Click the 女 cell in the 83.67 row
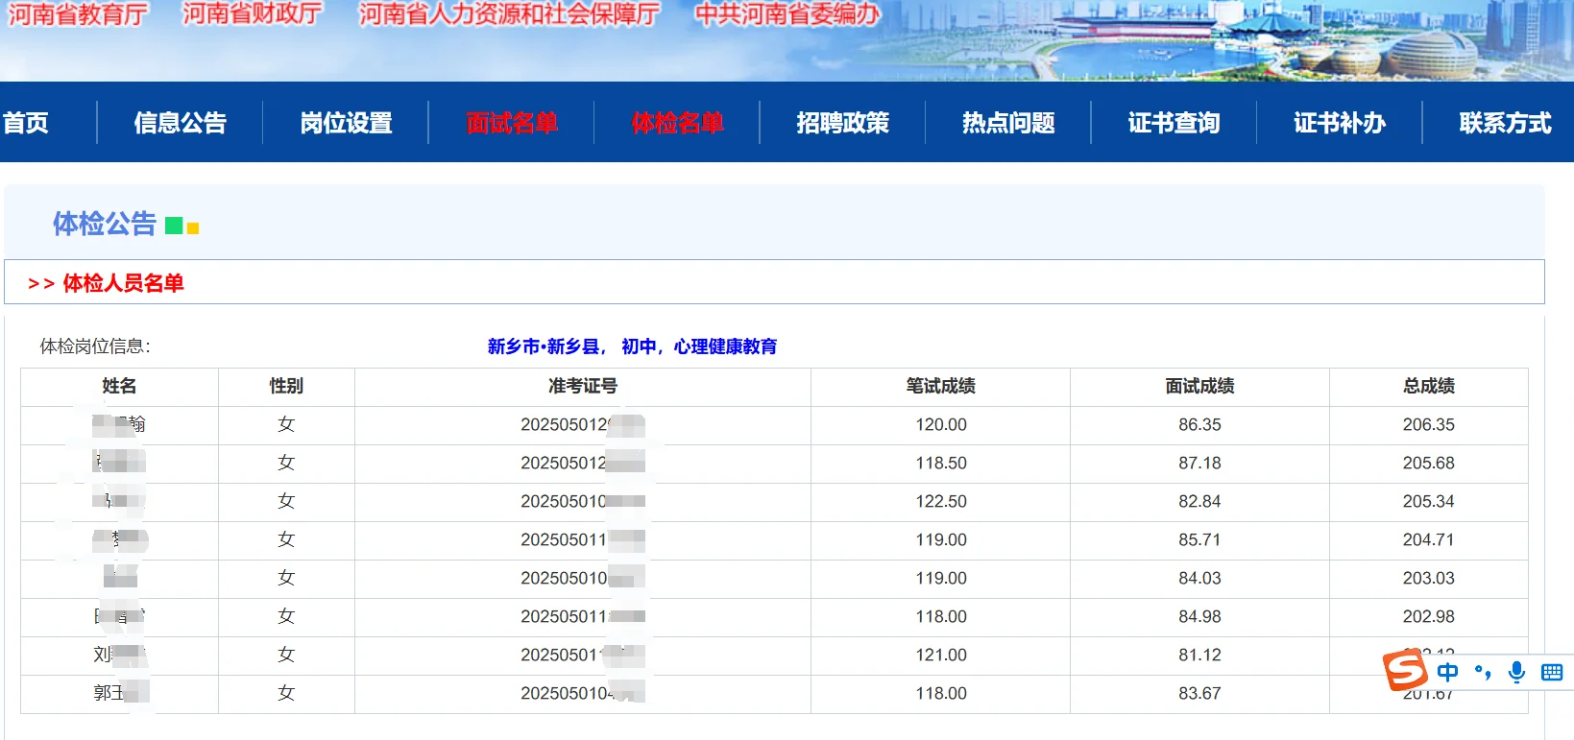 click(286, 693)
